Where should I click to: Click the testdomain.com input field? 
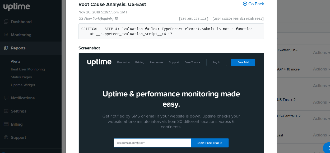click(152, 143)
